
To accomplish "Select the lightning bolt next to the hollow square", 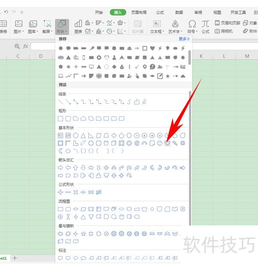I will pos(160,48).
